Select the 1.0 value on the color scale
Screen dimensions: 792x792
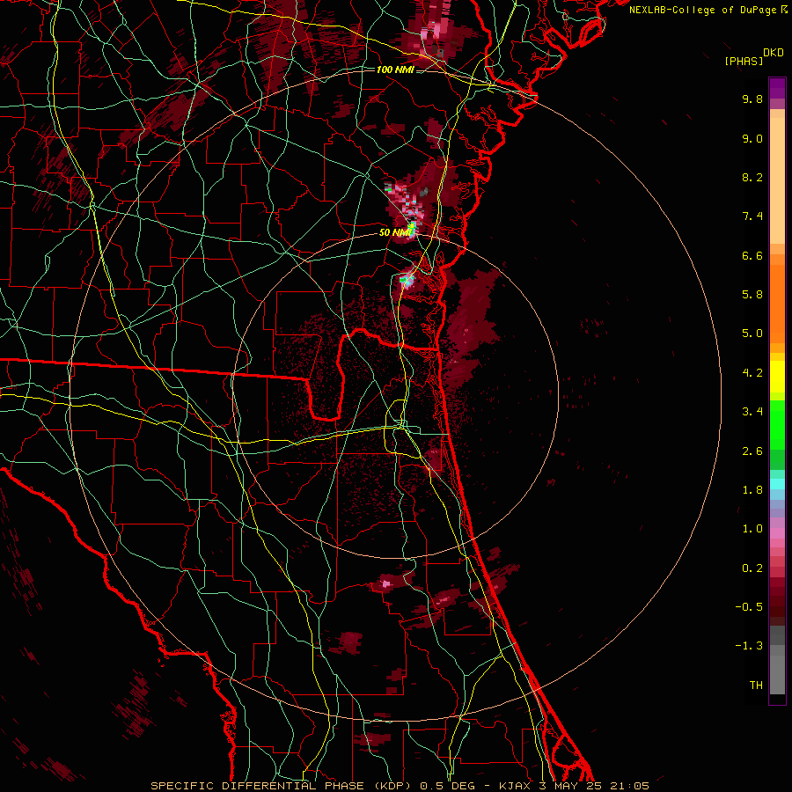pos(752,529)
